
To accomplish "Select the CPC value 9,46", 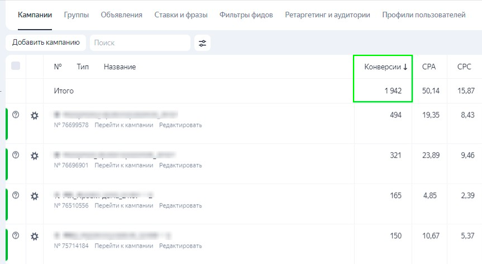I will [467, 155].
